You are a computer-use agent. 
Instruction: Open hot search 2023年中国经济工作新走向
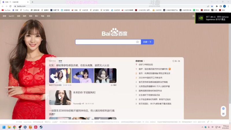pyautogui.click(x=150, y=77)
